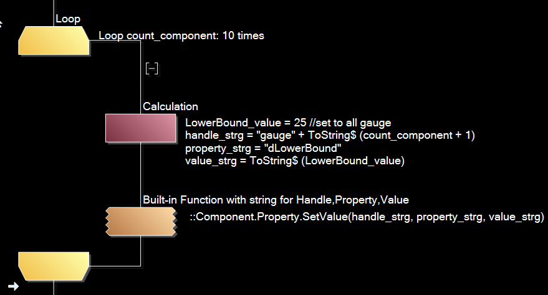Click the 'Loop' icon title label

tap(68, 19)
